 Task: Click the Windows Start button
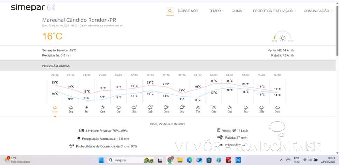[101, 160]
